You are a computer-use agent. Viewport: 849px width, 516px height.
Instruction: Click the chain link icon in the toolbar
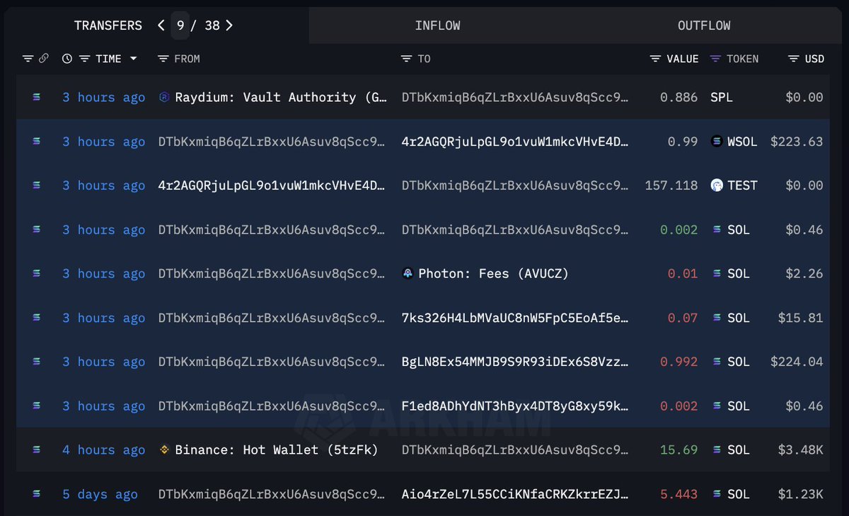coord(45,59)
